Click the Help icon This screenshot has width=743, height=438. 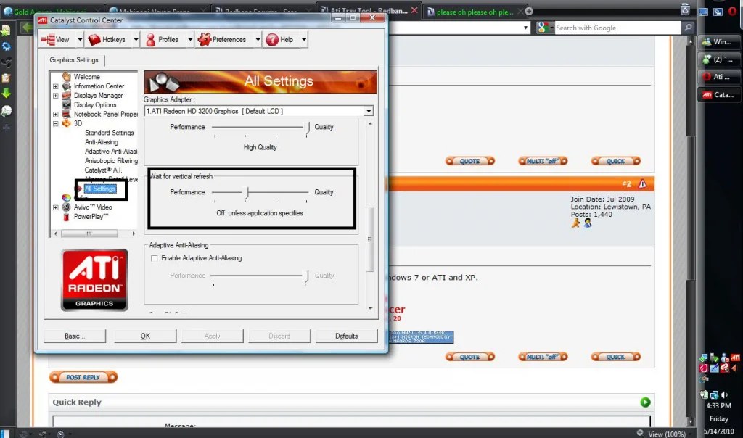click(272, 40)
